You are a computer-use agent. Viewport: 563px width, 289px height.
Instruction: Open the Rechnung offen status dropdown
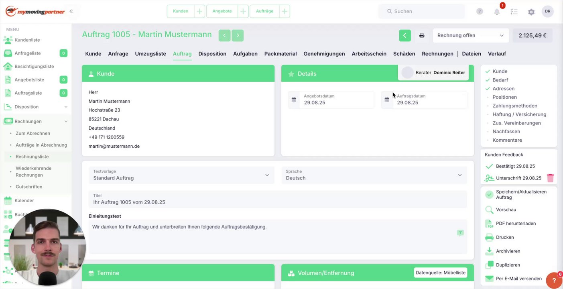point(471,35)
